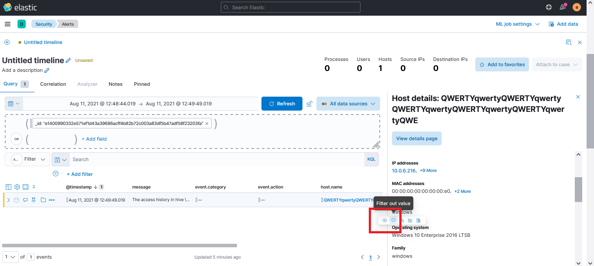Click the Refresh button
This screenshot has height=266, width=594.
282,104
